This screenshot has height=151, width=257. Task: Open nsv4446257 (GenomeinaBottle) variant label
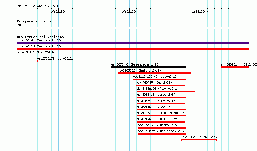coord(161,113)
